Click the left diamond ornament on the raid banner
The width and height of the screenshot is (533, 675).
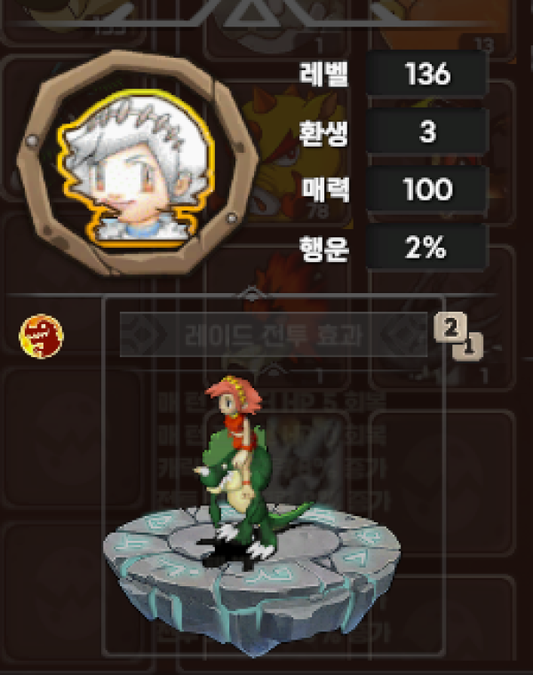point(147,335)
